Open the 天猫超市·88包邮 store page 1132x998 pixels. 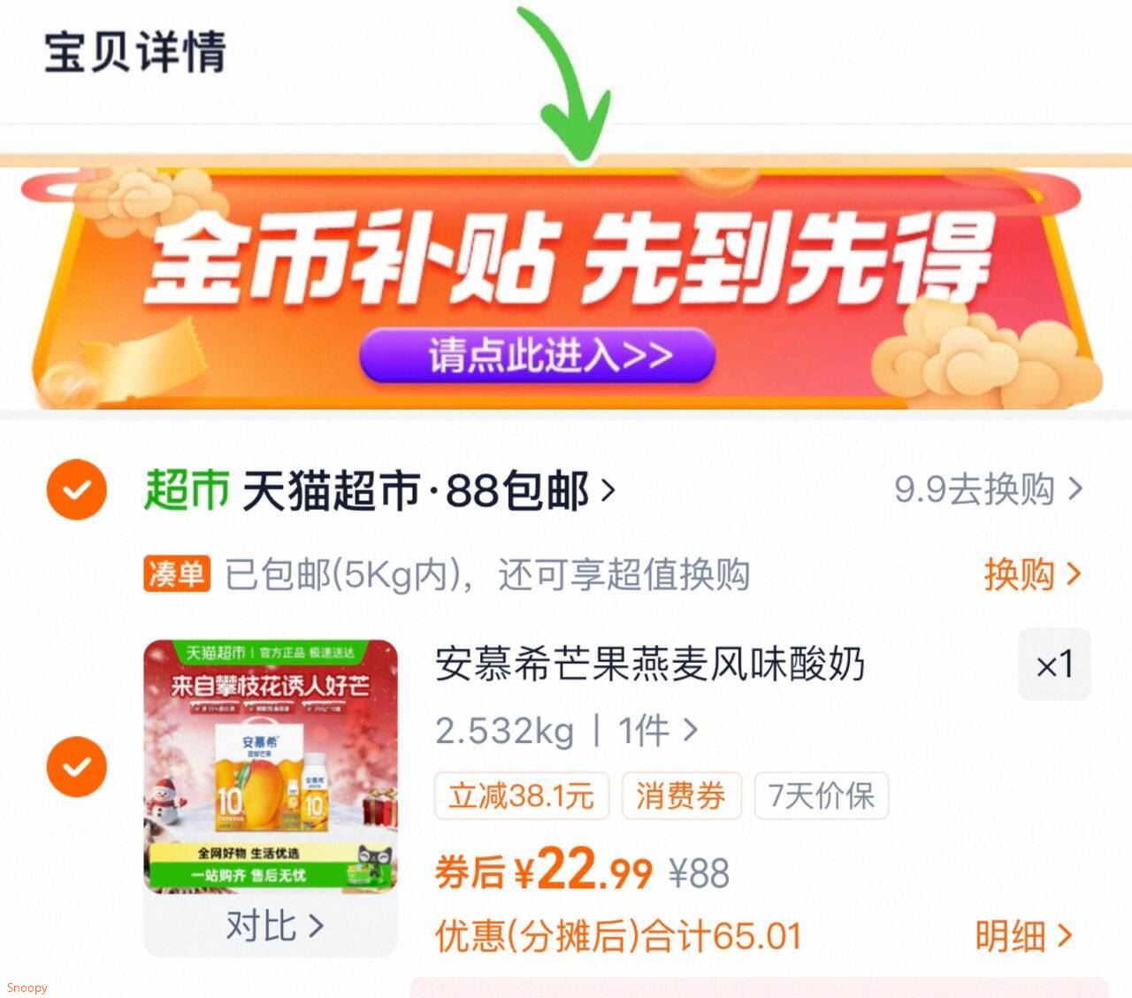point(428,490)
